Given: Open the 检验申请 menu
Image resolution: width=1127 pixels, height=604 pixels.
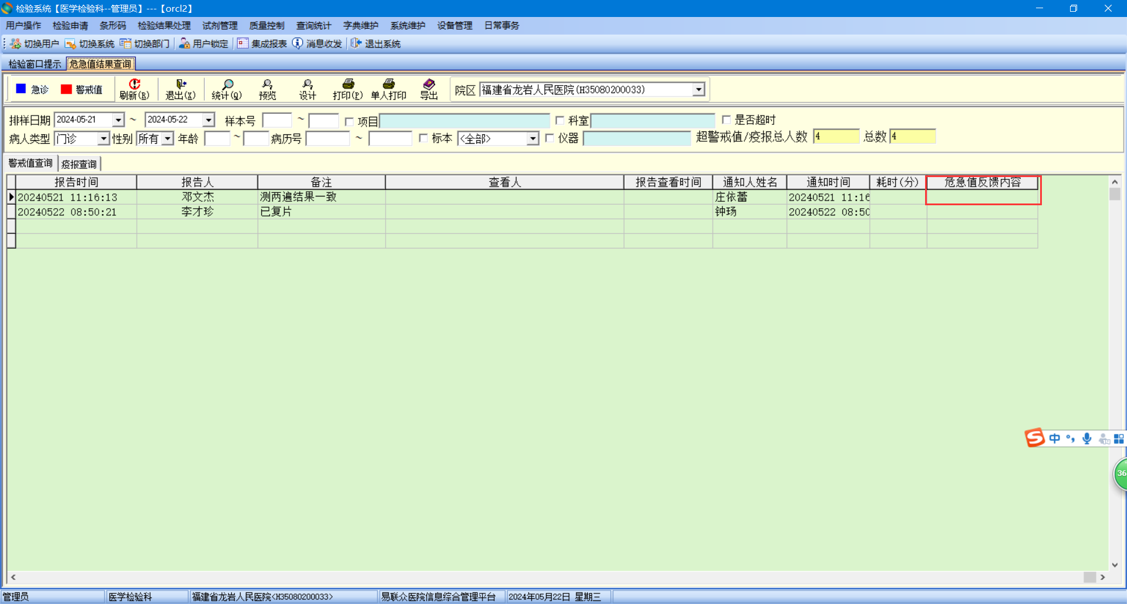Looking at the screenshot, I should click(x=70, y=26).
